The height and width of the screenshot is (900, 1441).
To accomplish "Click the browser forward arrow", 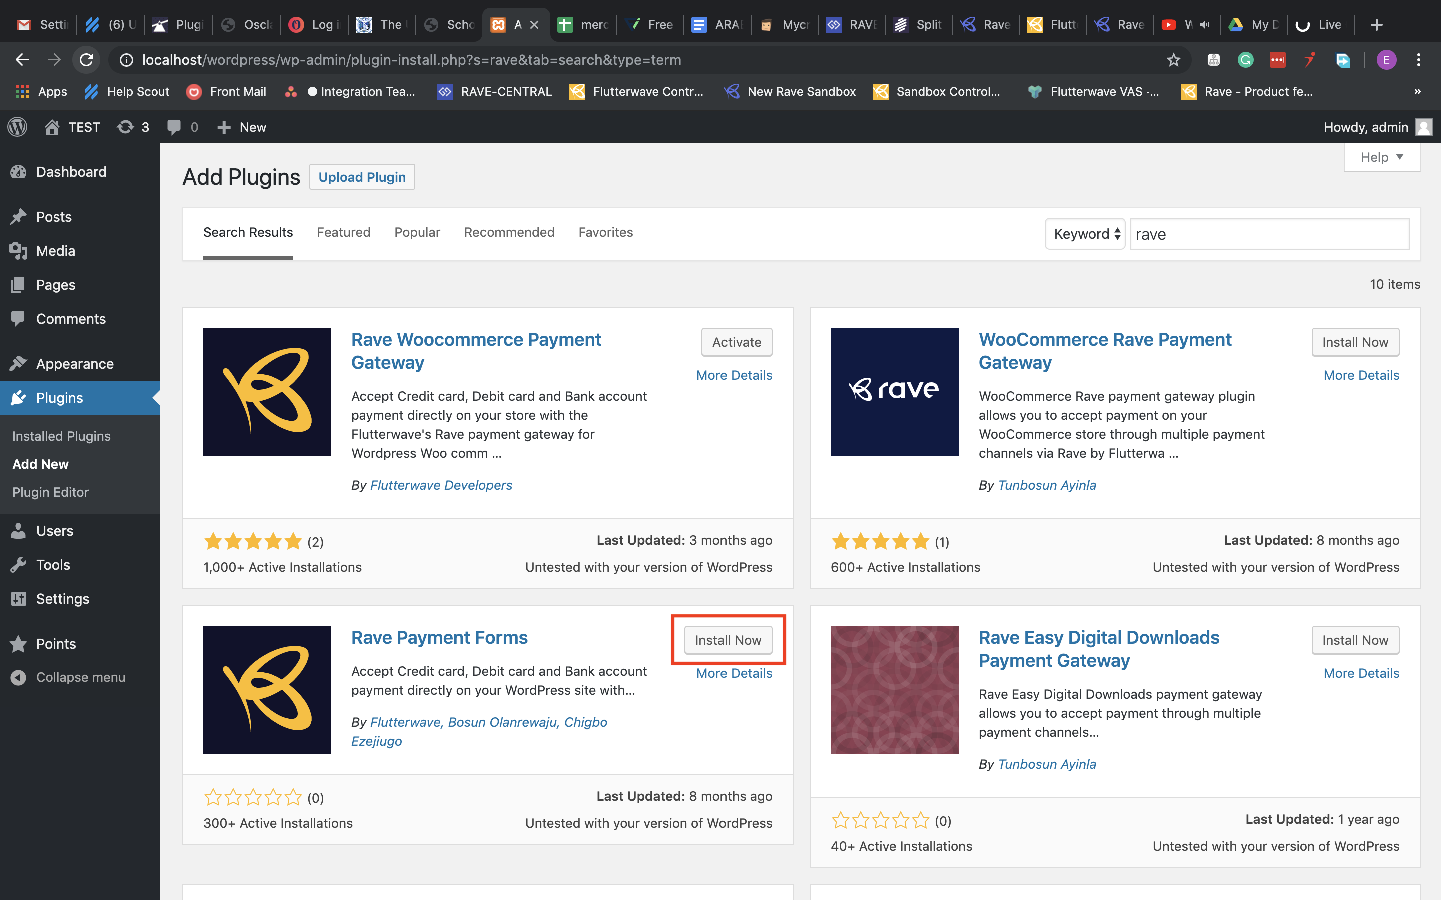I will click(x=54, y=60).
